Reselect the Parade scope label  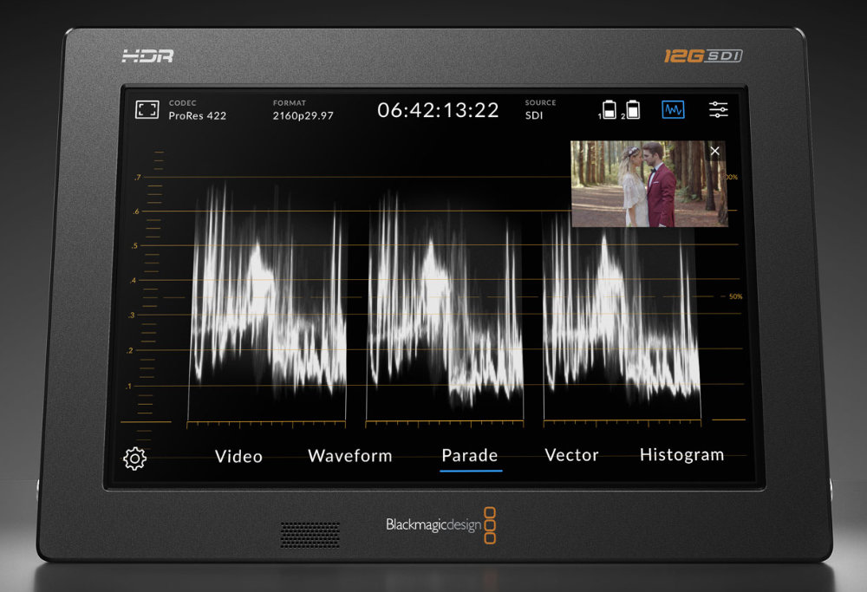point(471,454)
